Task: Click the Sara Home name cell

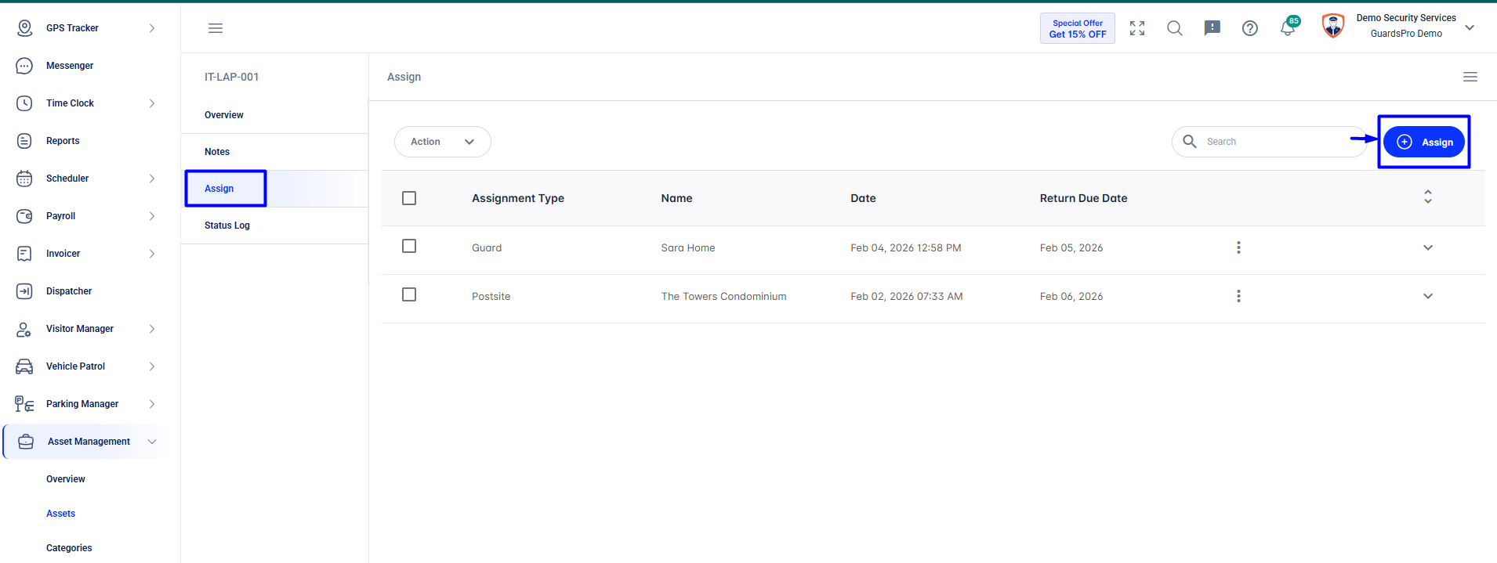Action: tap(688, 247)
